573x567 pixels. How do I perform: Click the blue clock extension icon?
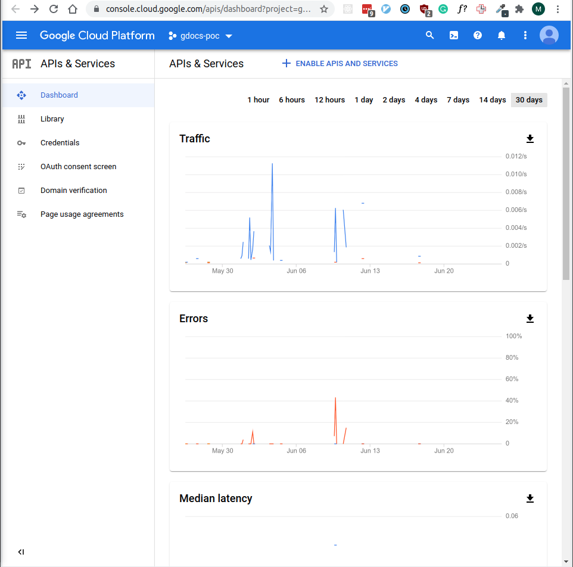pyautogui.click(x=405, y=9)
